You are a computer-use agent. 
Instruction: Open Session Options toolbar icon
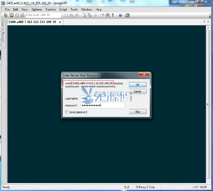point(102,15)
